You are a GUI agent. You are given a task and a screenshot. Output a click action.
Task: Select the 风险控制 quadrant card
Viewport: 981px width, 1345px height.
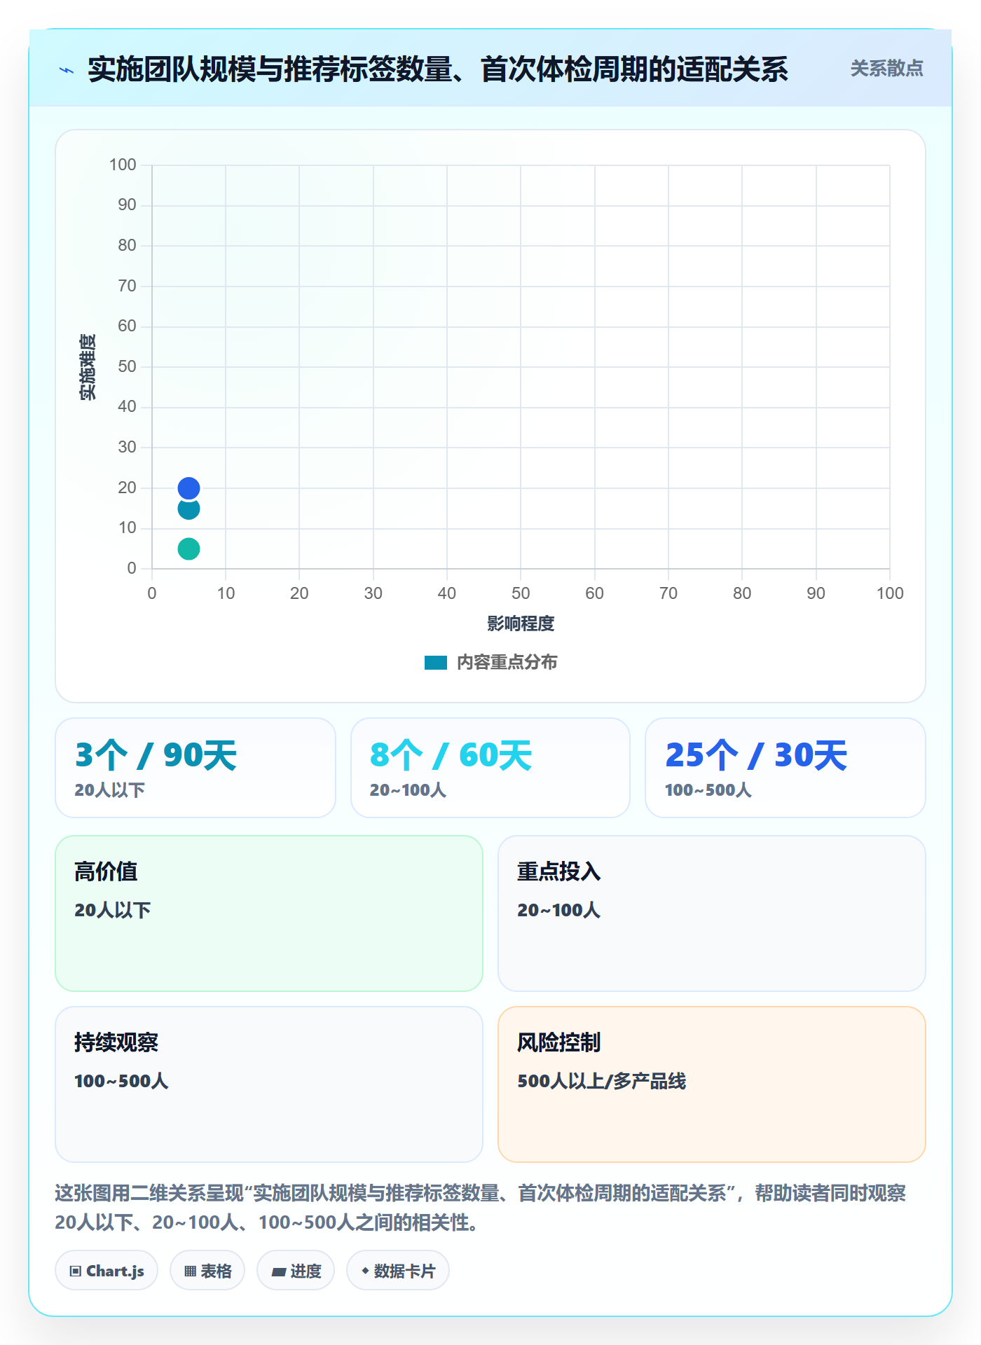[x=712, y=1084]
